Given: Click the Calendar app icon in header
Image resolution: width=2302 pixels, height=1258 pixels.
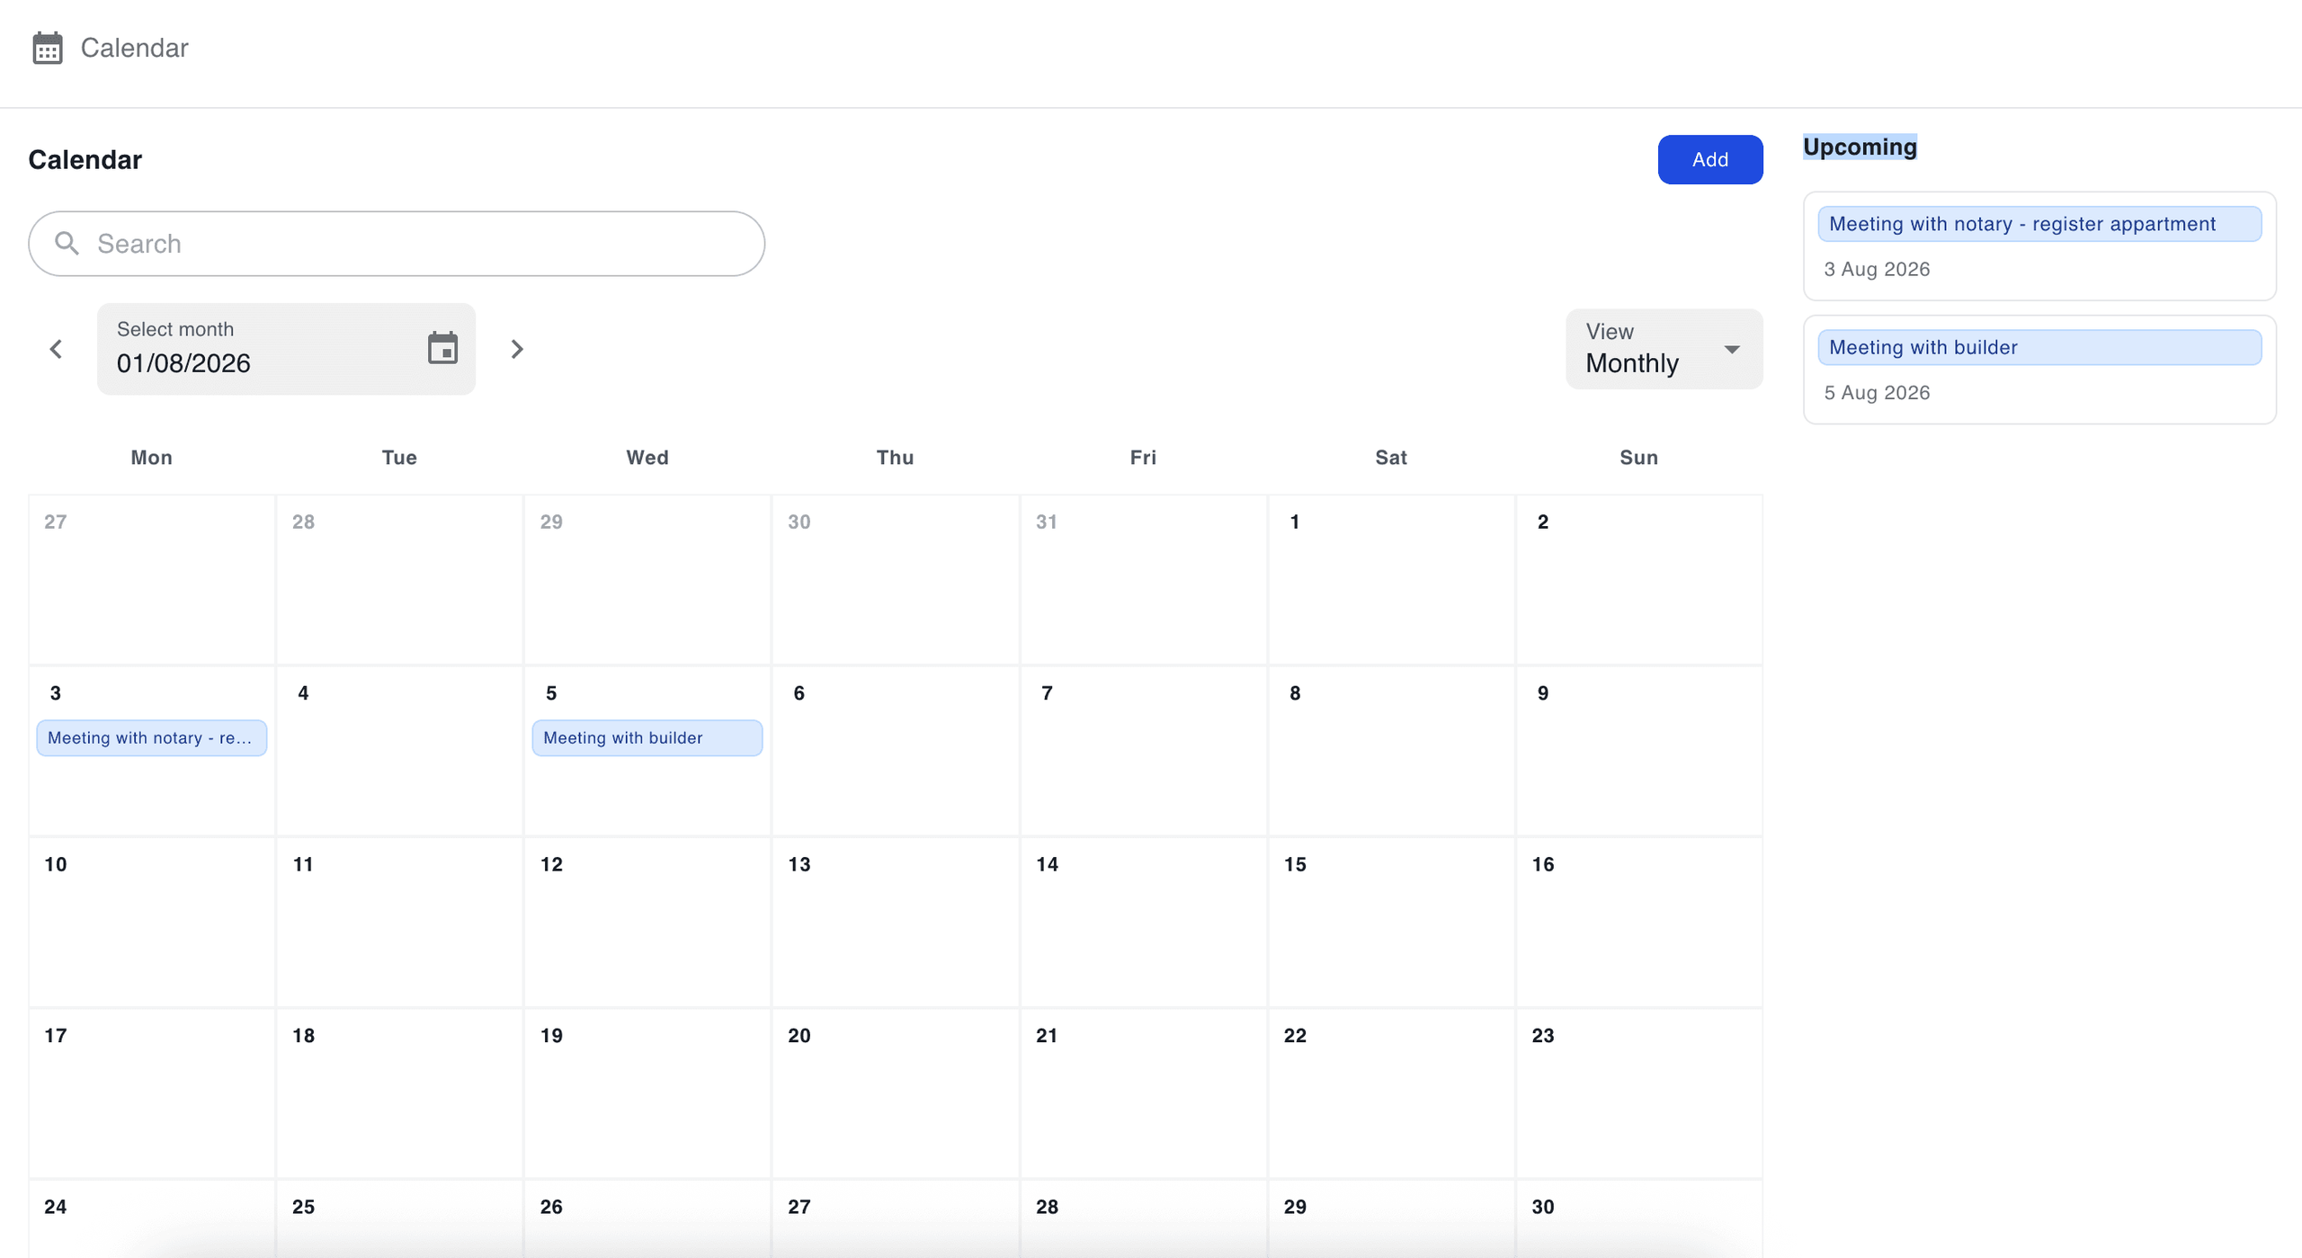Looking at the screenshot, I should click(47, 48).
